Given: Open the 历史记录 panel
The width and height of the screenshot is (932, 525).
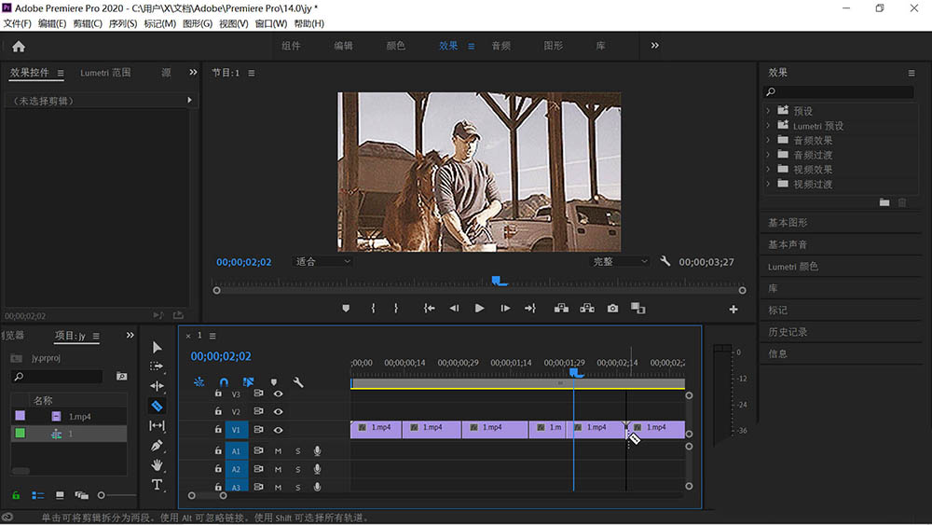Looking at the screenshot, I should tap(788, 332).
